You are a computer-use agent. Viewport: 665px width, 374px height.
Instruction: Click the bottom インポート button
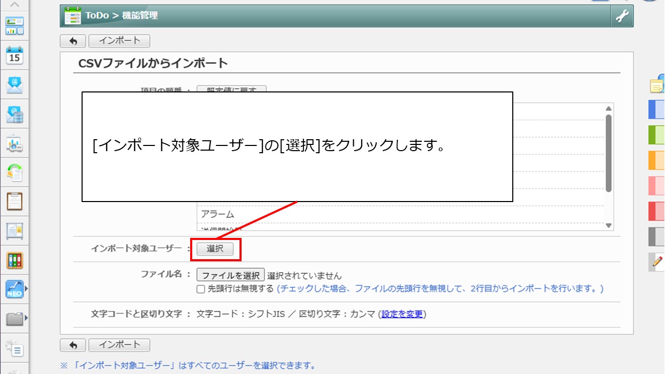(x=119, y=345)
